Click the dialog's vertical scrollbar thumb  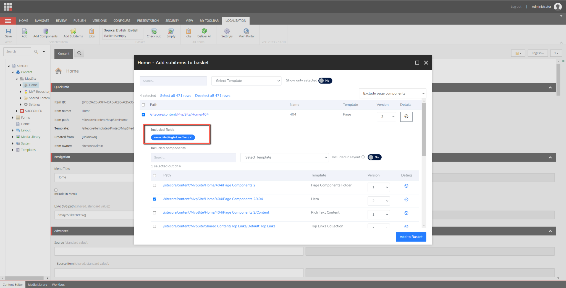pos(424,129)
